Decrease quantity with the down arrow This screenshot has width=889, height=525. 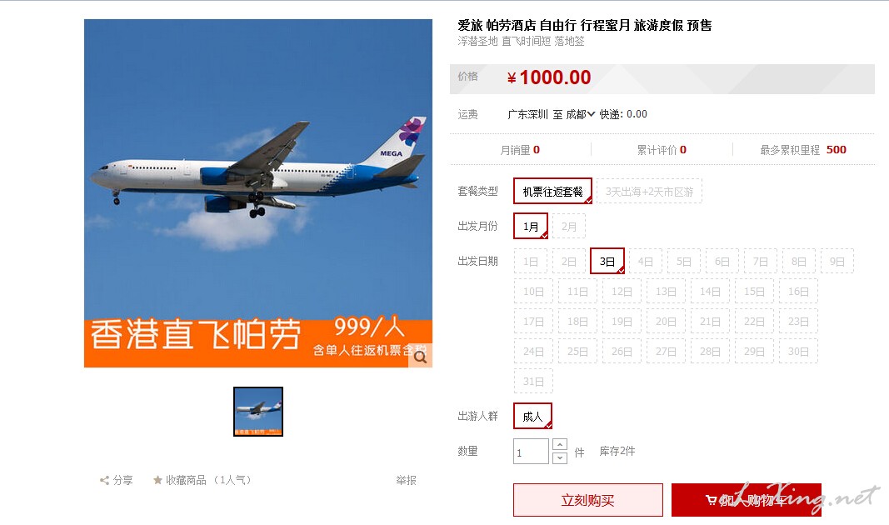[x=560, y=457]
